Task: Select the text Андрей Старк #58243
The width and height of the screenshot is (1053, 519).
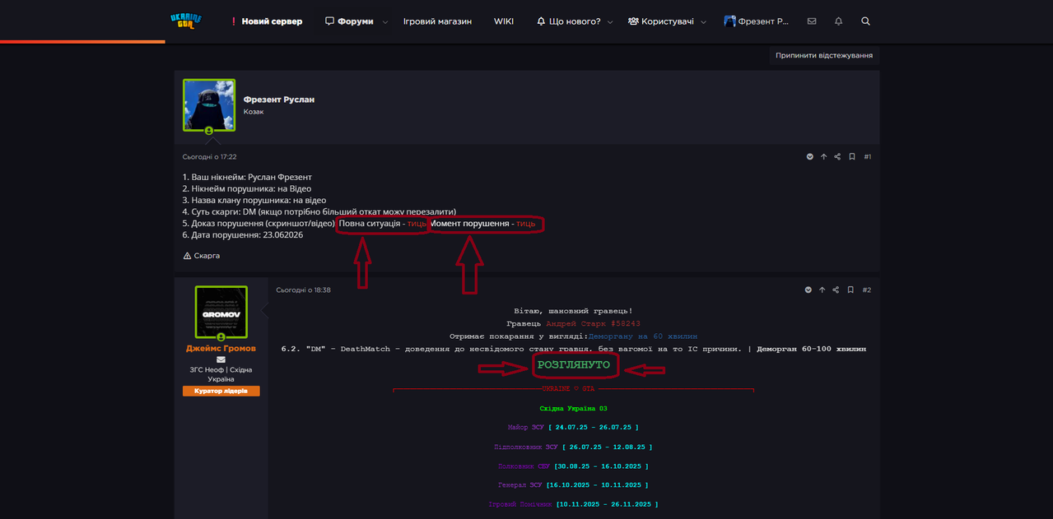Action: tap(593, 324)
